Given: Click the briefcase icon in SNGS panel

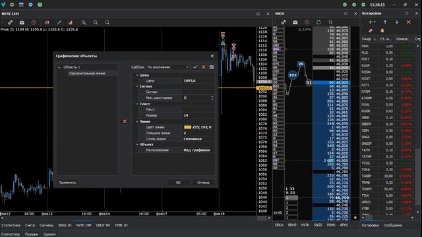Looking at the screenshot, I should pyautogui.click(x=295, y=22).
